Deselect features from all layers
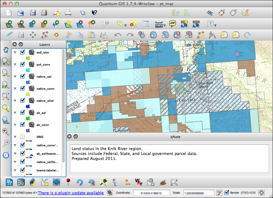The width and height of the screenshot is (273, 198). 133,24
